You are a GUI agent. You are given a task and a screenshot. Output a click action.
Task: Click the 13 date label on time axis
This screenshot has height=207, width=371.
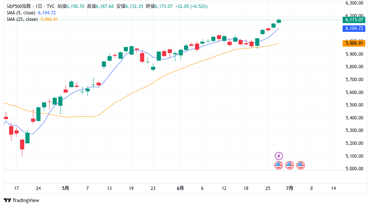click(109, 188)
